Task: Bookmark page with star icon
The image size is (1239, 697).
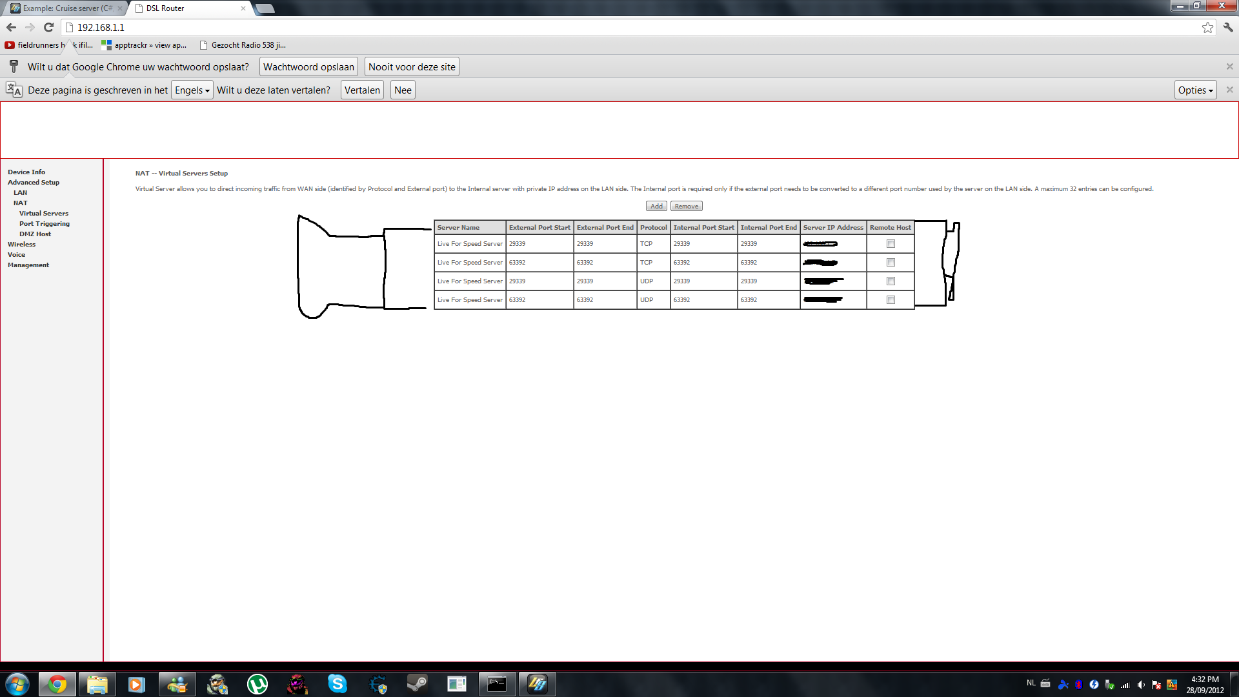Action: click(x=1207, y=27)
